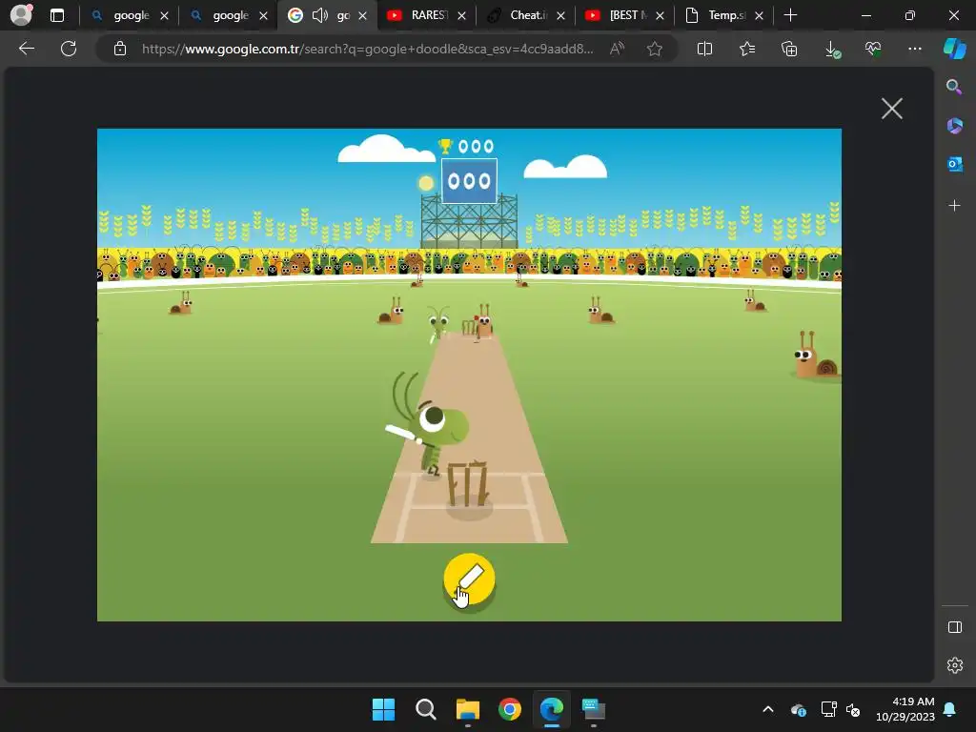Click the blue 000 scoreboard

(x=469, y=181)
